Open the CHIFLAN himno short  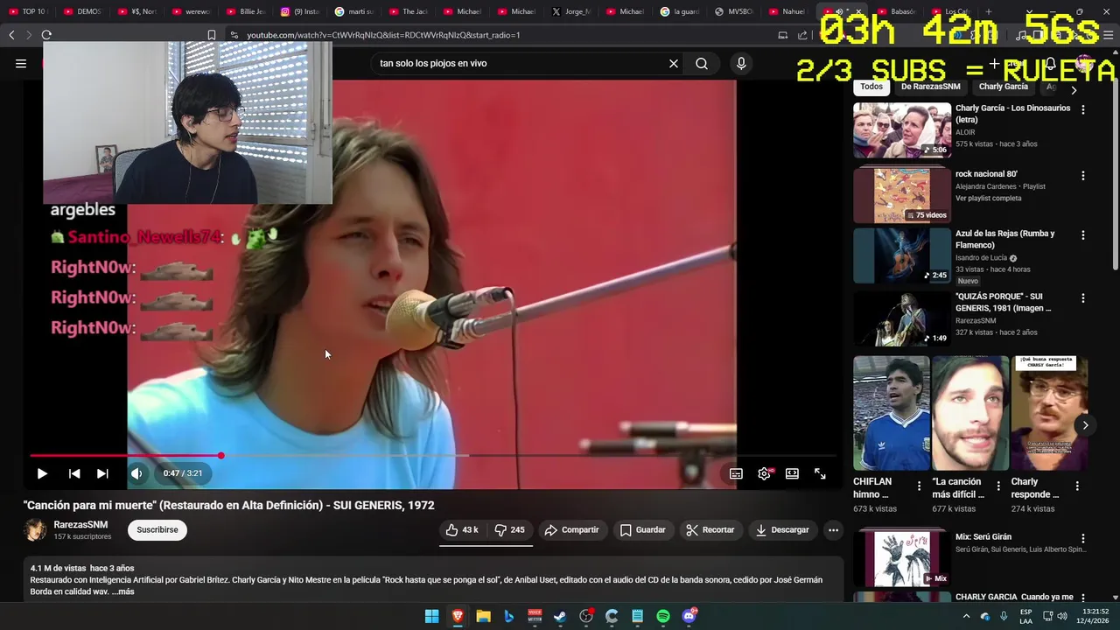tap(892, 413)
